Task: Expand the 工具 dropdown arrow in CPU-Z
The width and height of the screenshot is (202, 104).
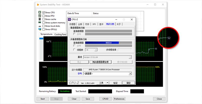Action: point(108,83)
